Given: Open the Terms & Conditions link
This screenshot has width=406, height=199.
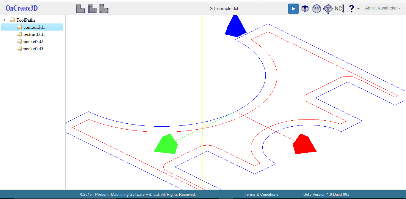Looking at the screenshot, I should coord(261,195).
